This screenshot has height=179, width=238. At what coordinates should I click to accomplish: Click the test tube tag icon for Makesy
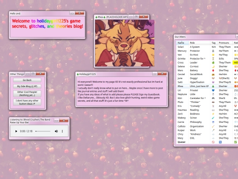tap(213, 118)
